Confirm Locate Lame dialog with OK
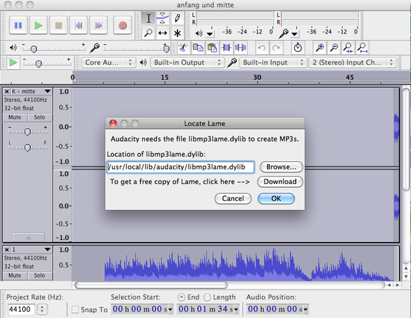 click(276, 198)
